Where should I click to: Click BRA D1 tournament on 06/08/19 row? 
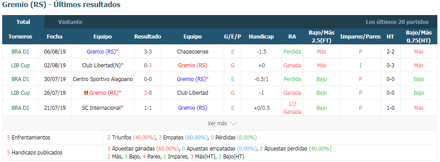pos(20,52)
